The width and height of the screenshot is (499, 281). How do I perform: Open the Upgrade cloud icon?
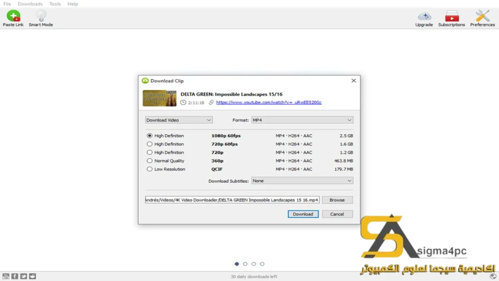(x=424, y=16)
